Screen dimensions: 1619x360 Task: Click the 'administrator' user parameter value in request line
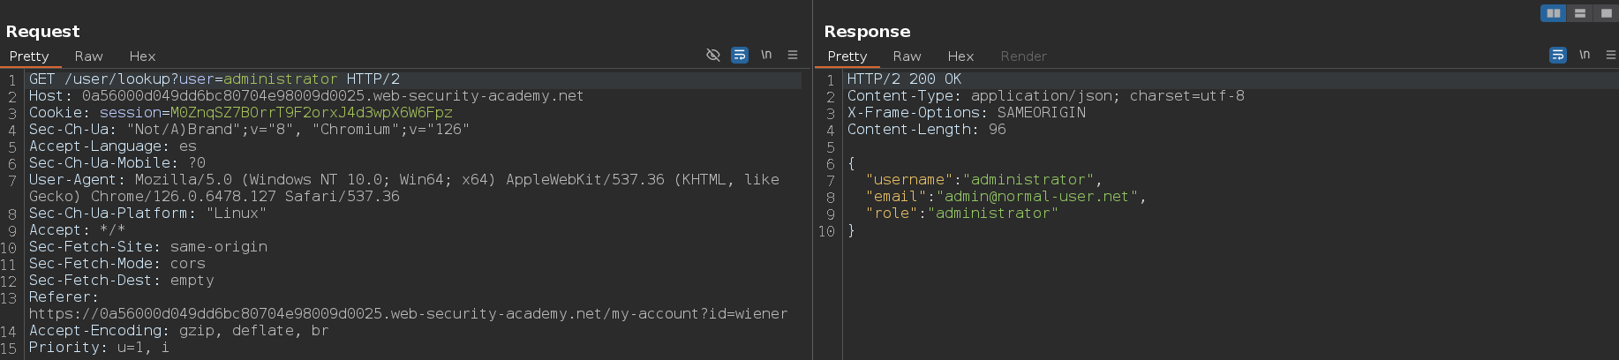click(280, 79)
